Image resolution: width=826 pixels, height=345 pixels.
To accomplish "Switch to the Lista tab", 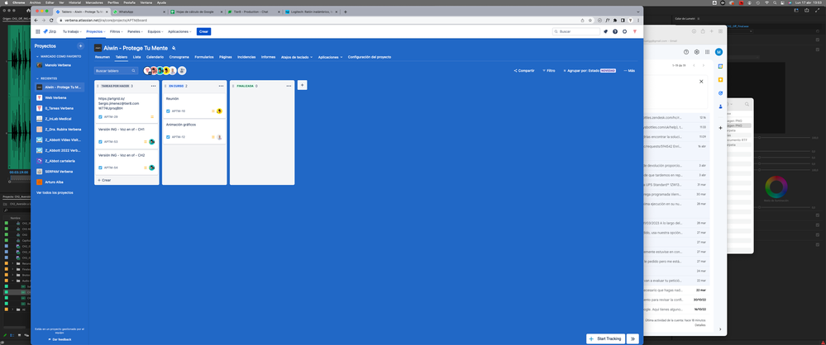I will point(137,57).
